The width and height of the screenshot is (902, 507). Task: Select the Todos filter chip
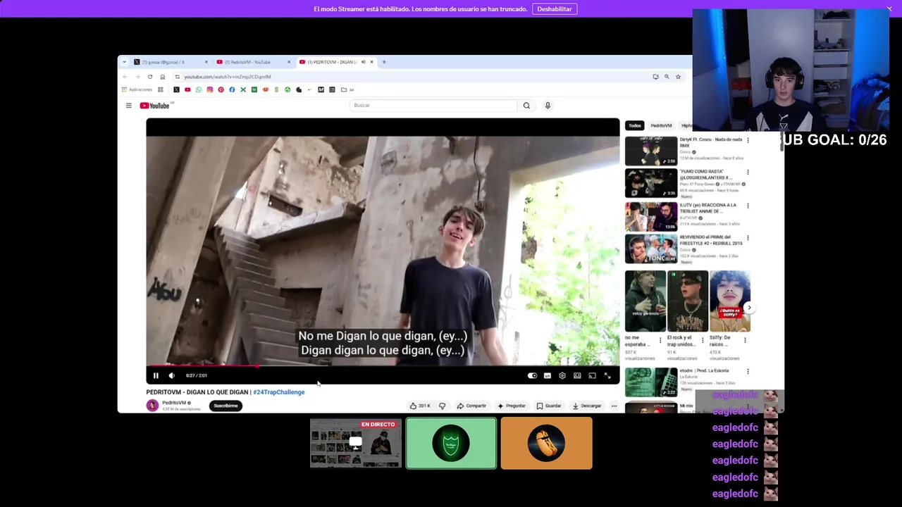[x=635, y=125]
